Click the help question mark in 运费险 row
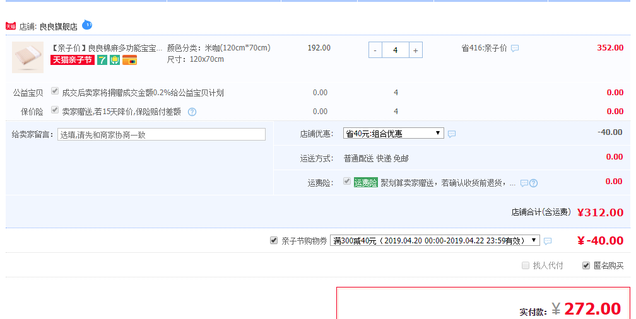636x319 pixels. tap(534, 183)
